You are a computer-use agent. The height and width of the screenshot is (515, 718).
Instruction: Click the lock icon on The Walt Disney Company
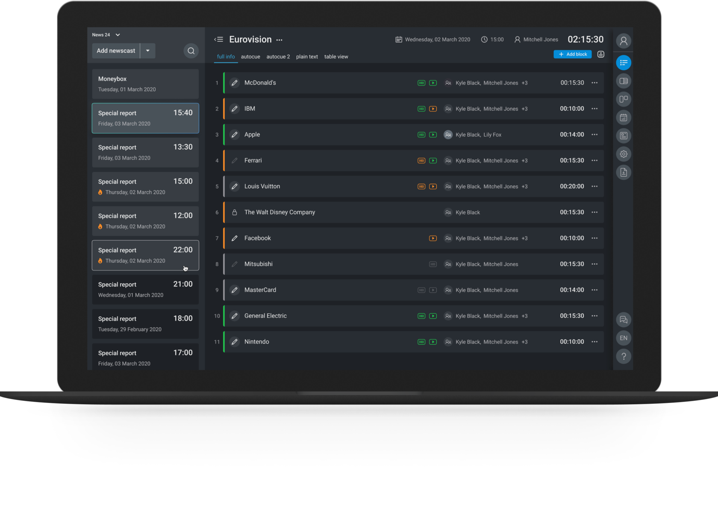point(235,212)
